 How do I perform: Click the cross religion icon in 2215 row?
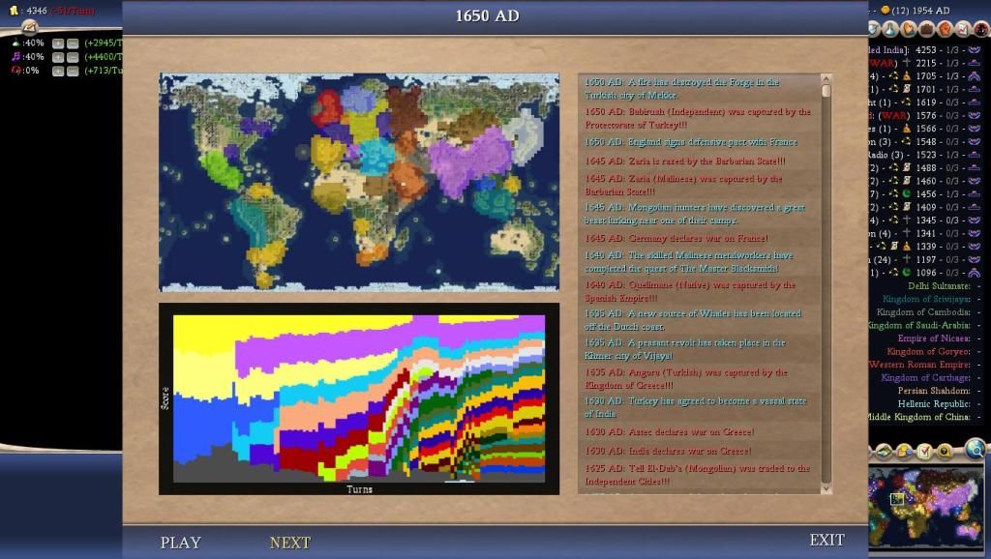click(x=906, y=63)
